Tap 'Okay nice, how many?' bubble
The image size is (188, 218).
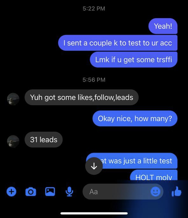point(135,119)
